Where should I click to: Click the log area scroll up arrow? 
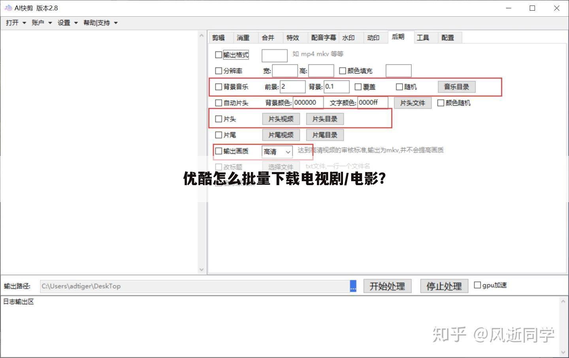563,301
